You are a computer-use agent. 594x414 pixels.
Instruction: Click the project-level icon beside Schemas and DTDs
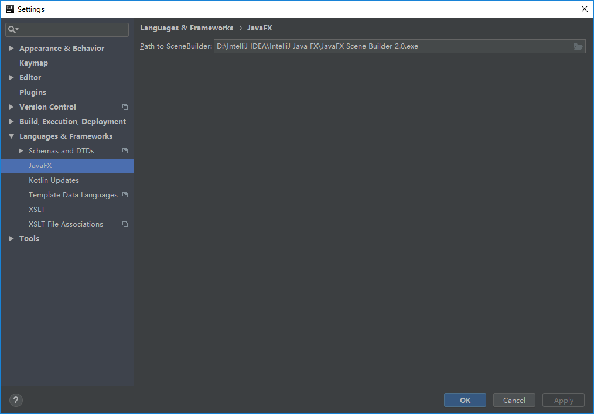tap(125, 151)
